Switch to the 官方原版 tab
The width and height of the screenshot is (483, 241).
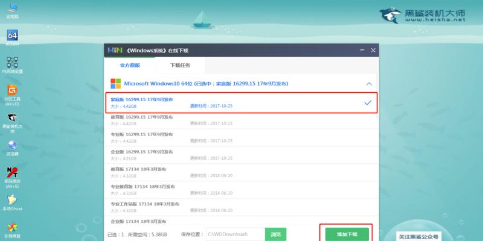coord(130,66)
